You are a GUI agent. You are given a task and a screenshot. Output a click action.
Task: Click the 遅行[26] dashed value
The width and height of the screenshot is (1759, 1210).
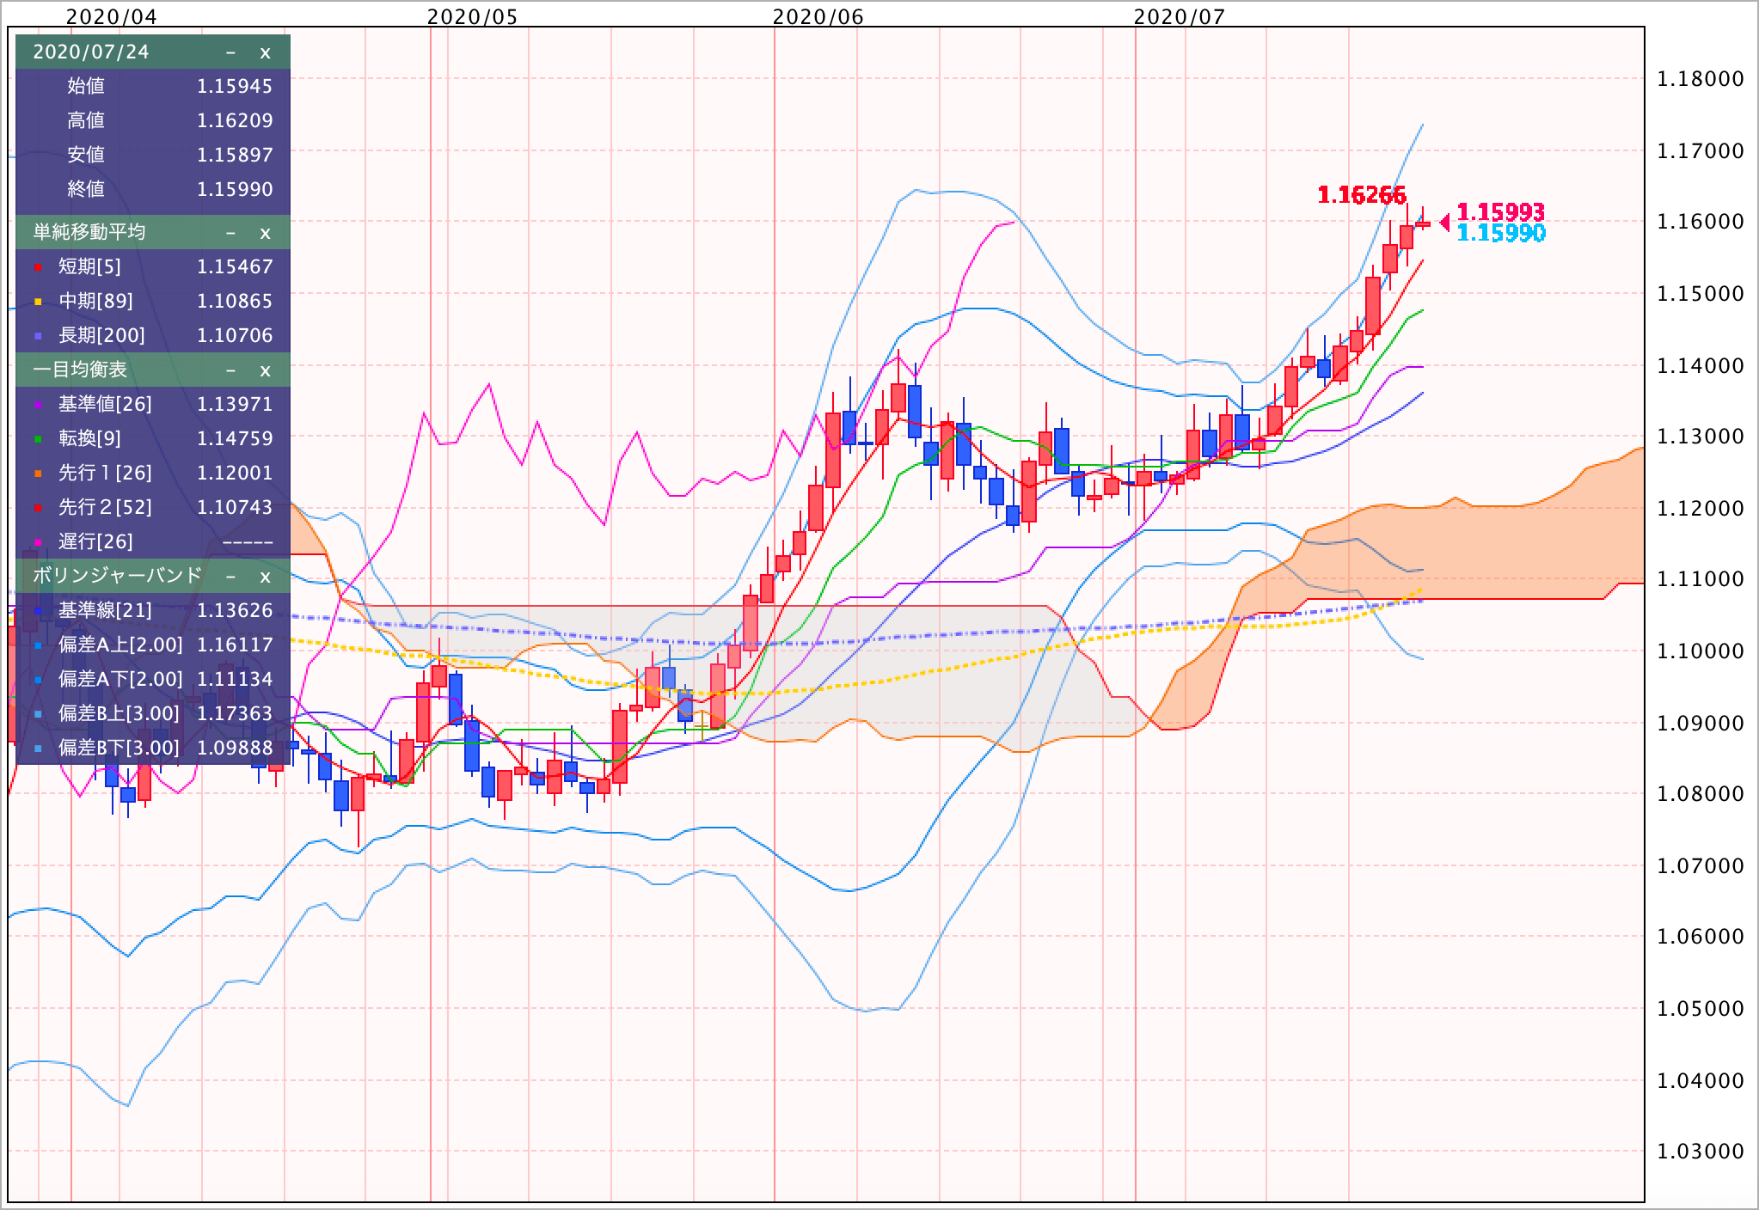click(x=248, y=541)
